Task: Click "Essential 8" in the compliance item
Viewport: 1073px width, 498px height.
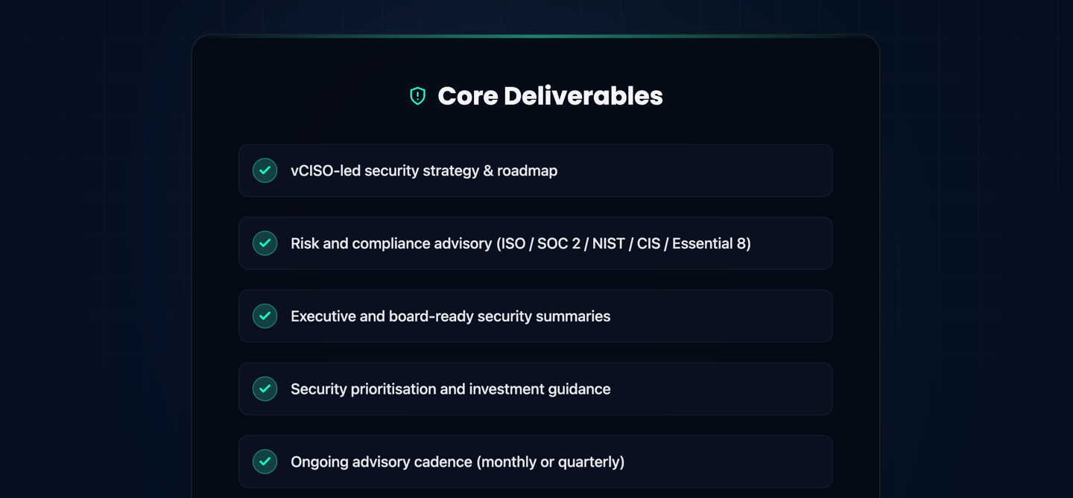Action: pyautogui.click(x=709, y=243)
